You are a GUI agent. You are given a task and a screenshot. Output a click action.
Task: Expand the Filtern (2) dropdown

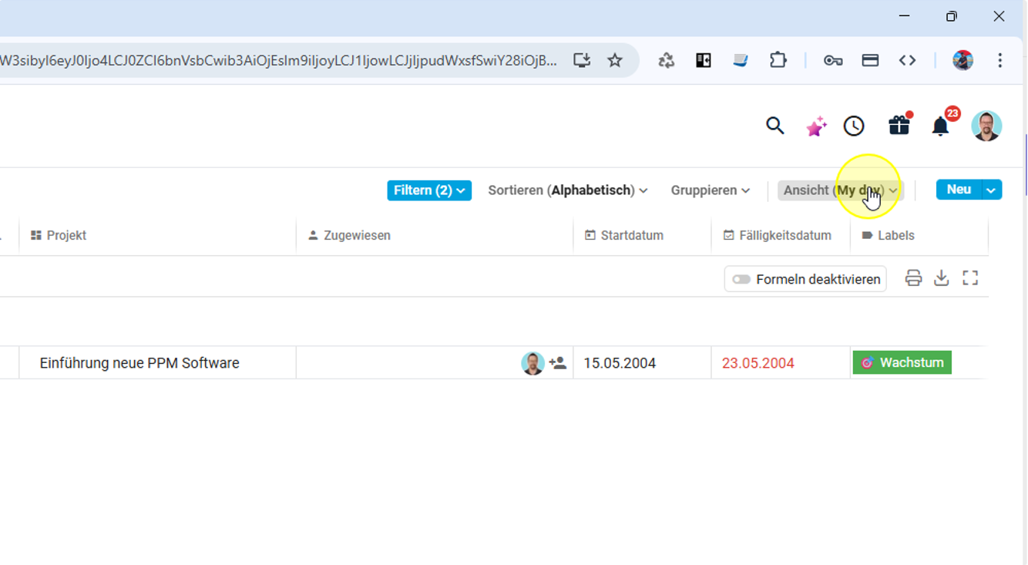tap(428, 190)
